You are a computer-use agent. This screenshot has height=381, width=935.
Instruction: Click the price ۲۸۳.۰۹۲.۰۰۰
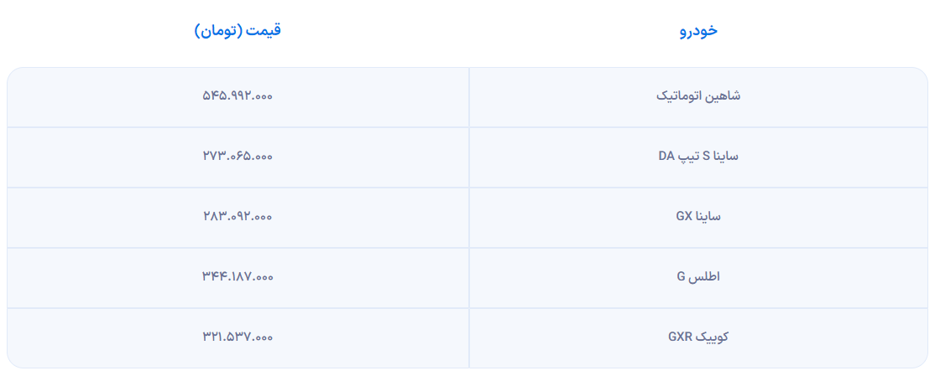[238, 216]
